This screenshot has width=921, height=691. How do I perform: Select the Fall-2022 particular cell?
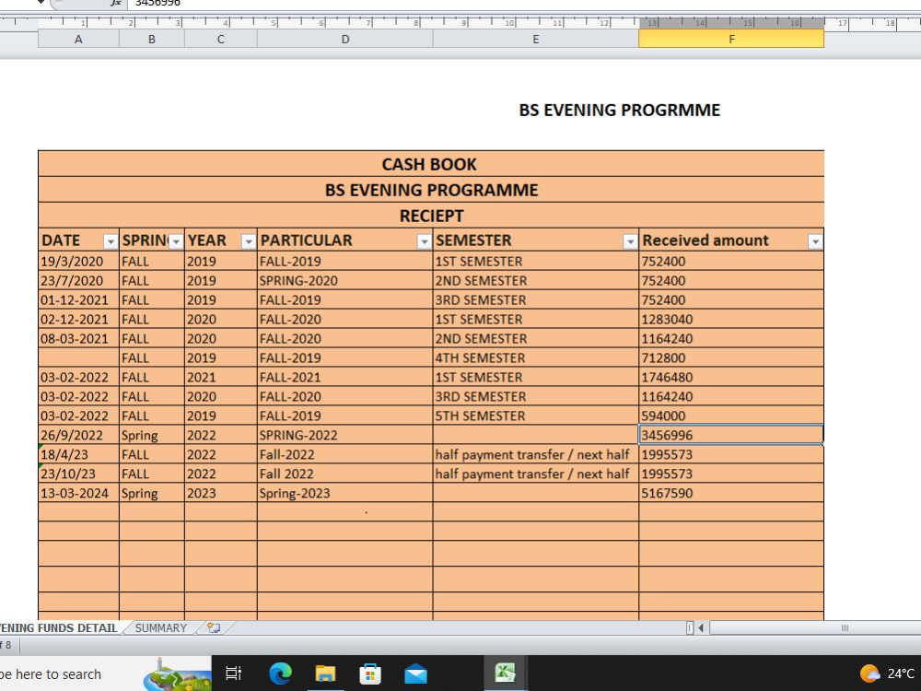pos(345,454)
